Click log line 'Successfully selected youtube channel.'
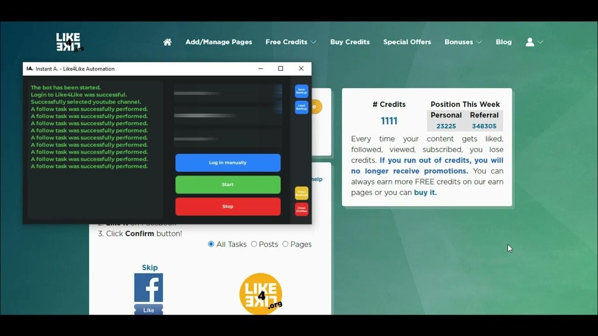Screen dimensions: 598x336 [x=86, y=102]
